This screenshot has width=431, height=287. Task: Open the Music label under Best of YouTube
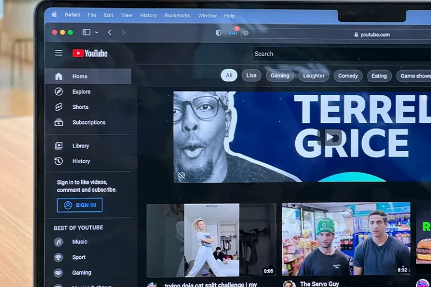[80, 242]
